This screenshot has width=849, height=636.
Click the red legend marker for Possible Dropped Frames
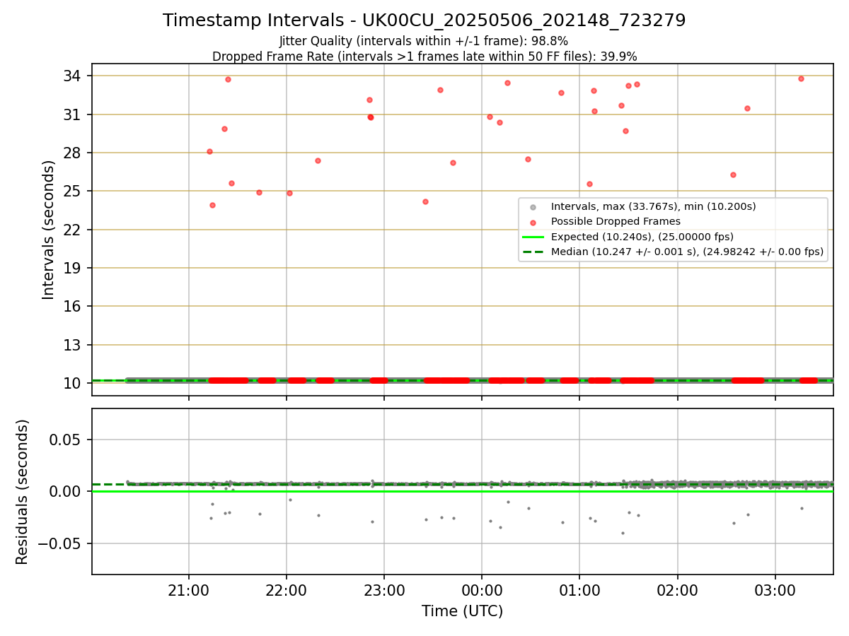pos(533,222)
